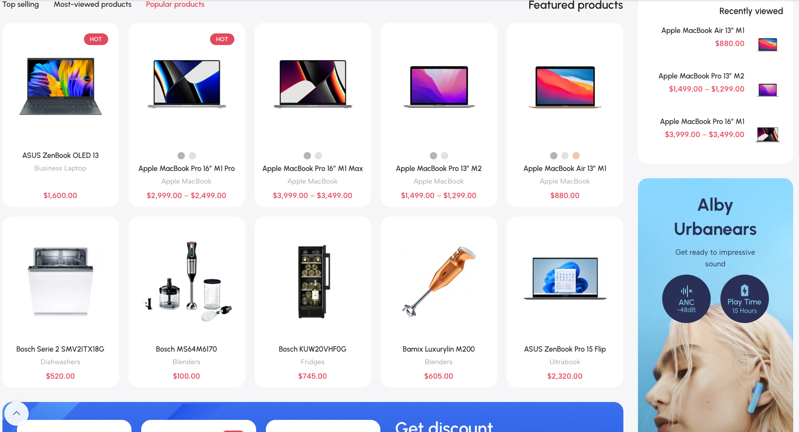Open MacBook Pro 13" M2 thumbnail in Recently viewed
The image size is (799, 432).
(x=768, y=90)
